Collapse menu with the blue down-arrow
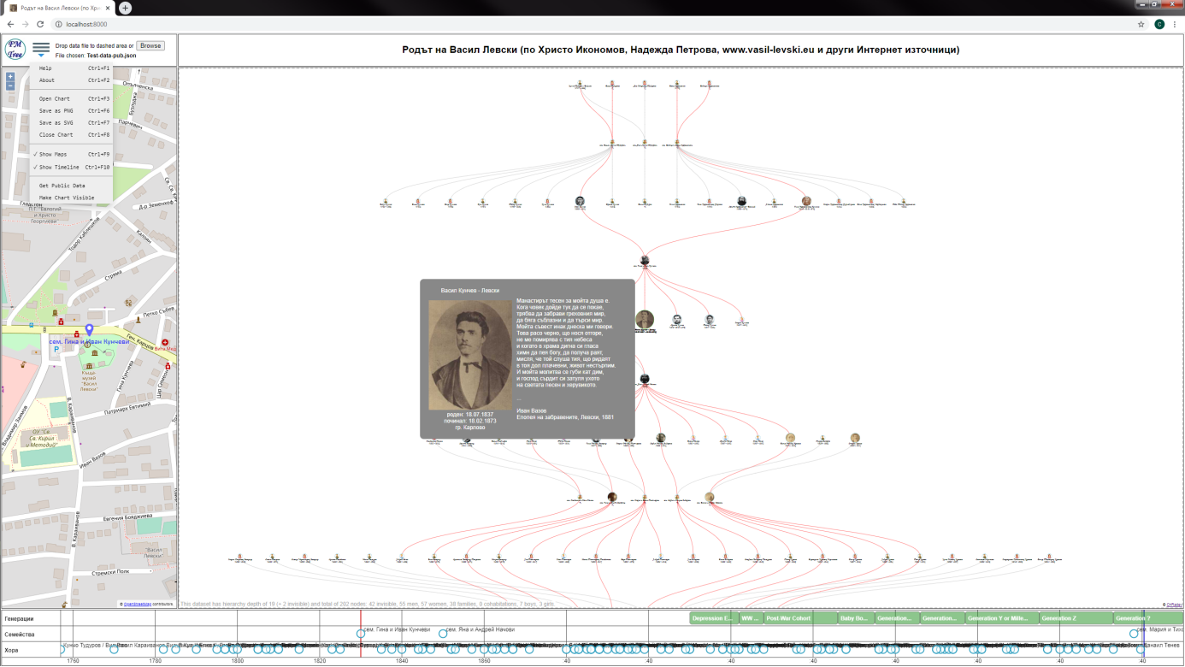The image size is (1185, 667). 41,56
